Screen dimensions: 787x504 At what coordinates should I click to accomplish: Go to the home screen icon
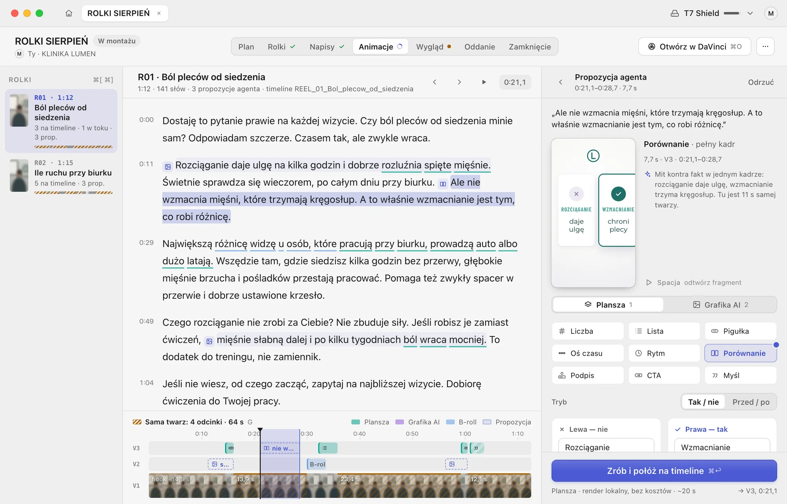click(x=69, y=13)
